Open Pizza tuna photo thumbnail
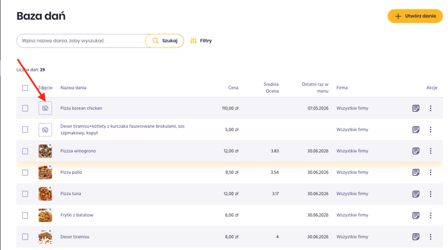This screenshot has height=250, width=448. coord(45,194)
